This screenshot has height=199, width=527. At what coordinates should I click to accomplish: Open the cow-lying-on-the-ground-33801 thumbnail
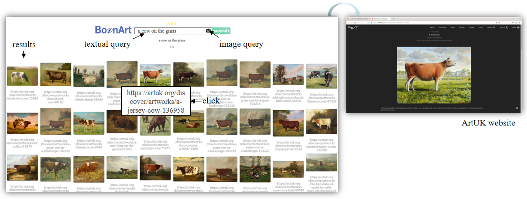[122, 122]
